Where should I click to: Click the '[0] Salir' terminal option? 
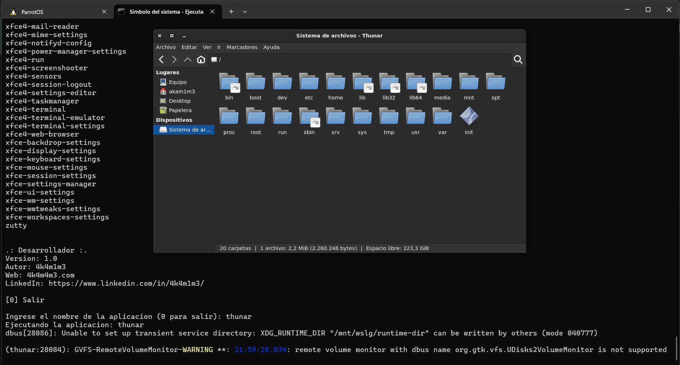point(25,300)
